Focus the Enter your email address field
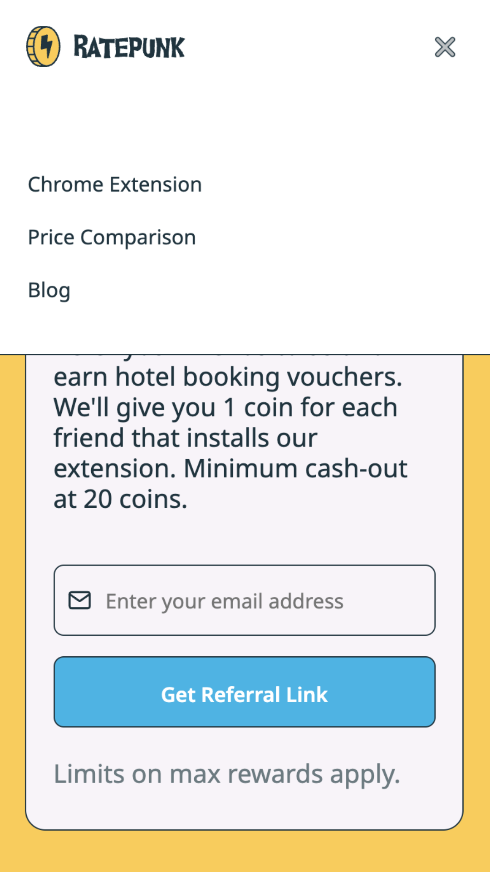 coord(245,600)
